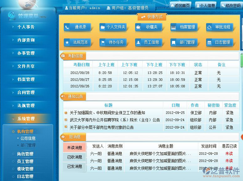Screen dimensions: 243x181
Task: Switch to the 已发消息 tab
Action: pos(74,166)
